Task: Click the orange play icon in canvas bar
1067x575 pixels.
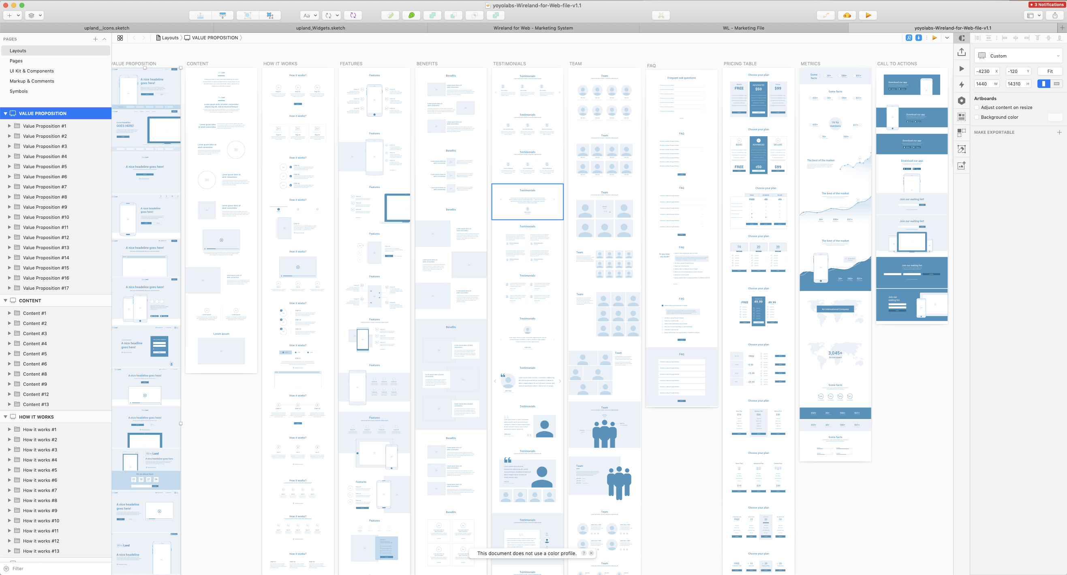Action: [x=935, y=38]
